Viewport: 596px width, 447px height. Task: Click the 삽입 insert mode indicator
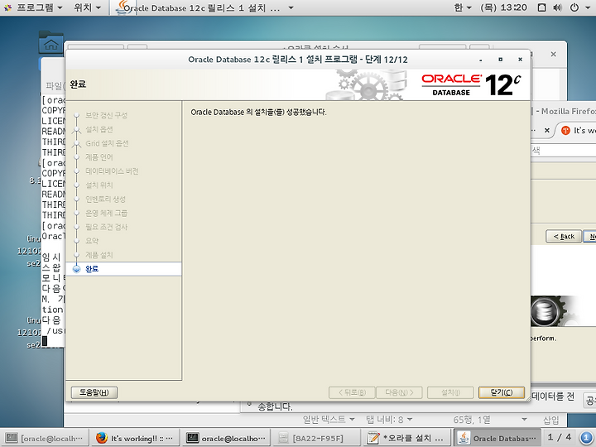pos(550,420)
